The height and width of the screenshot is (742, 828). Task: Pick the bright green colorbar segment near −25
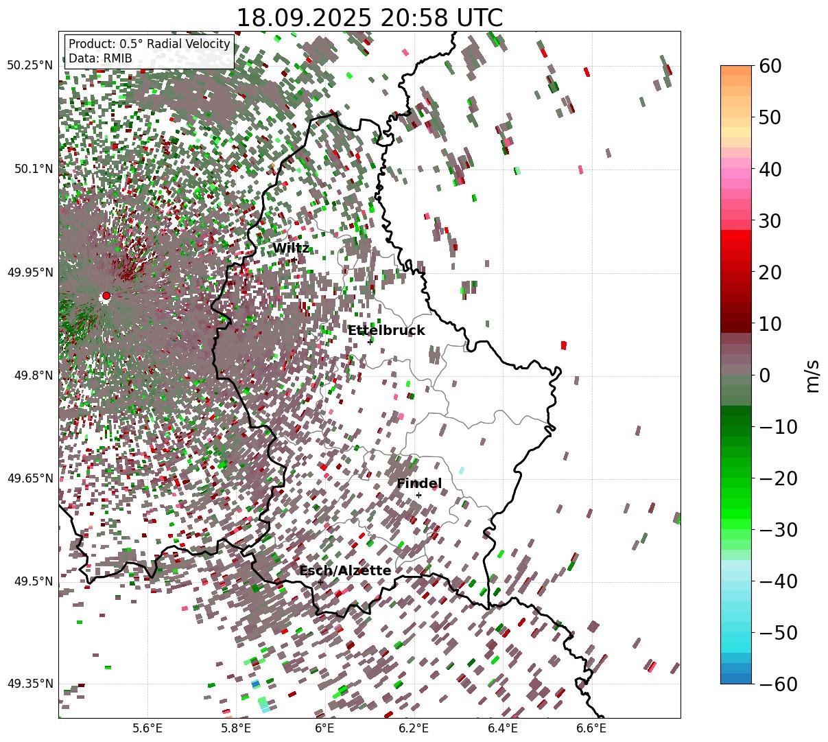[x=736, y=503]
